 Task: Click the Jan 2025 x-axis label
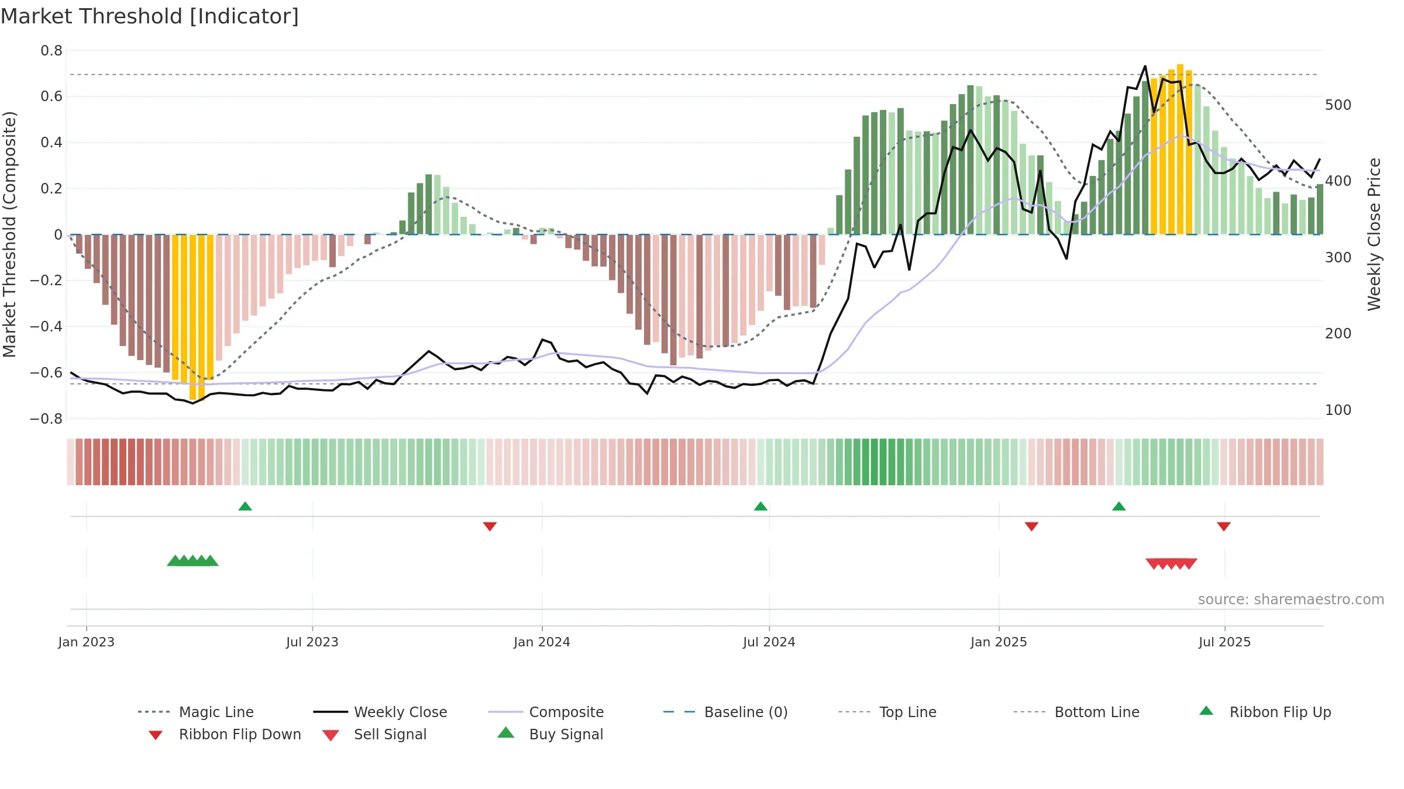coord(999,642)
